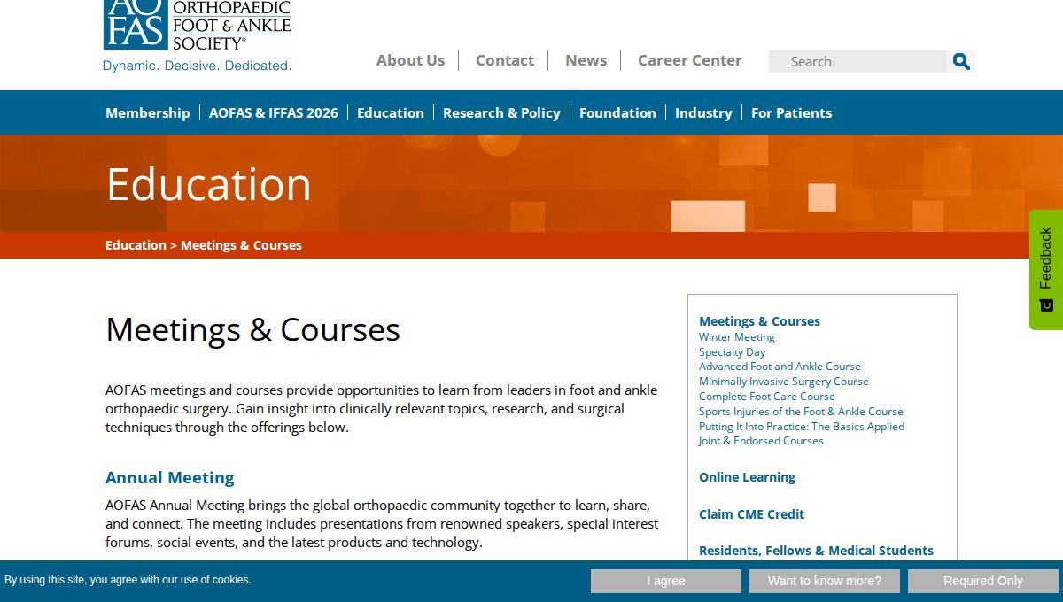
Task: Open Research & Policy menu
Action: tap(501, 112)
